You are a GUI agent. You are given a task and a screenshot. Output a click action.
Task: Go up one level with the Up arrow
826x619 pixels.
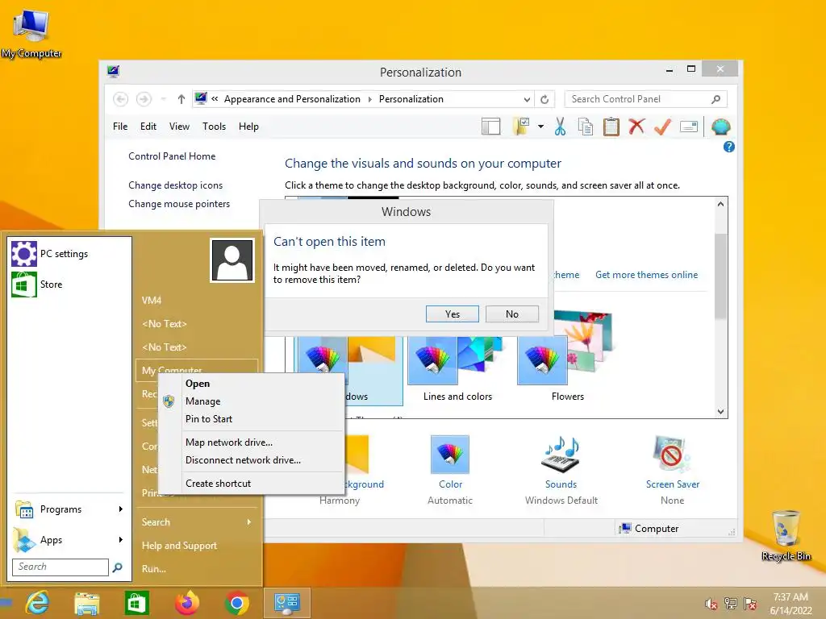[x=181, y=99]
